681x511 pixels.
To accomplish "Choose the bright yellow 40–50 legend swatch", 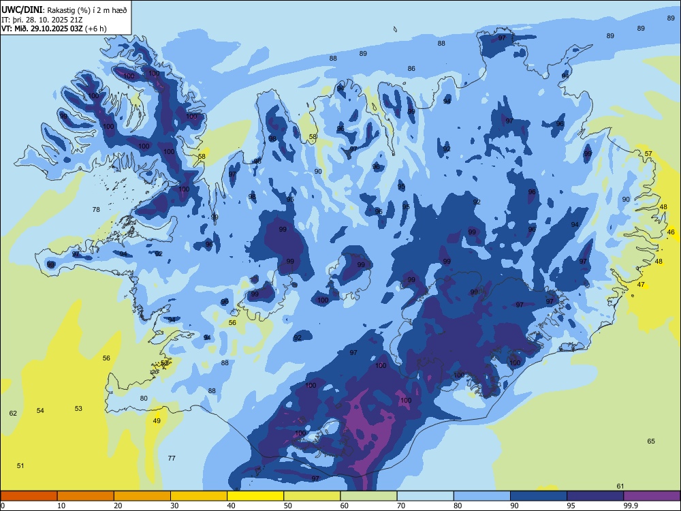I will pyautogui.click(x=255, y=496).
